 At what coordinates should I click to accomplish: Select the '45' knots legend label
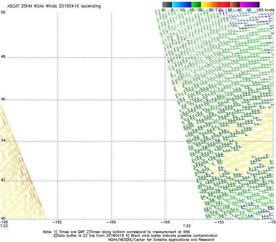pyautogui.click(x=249, y=10)
